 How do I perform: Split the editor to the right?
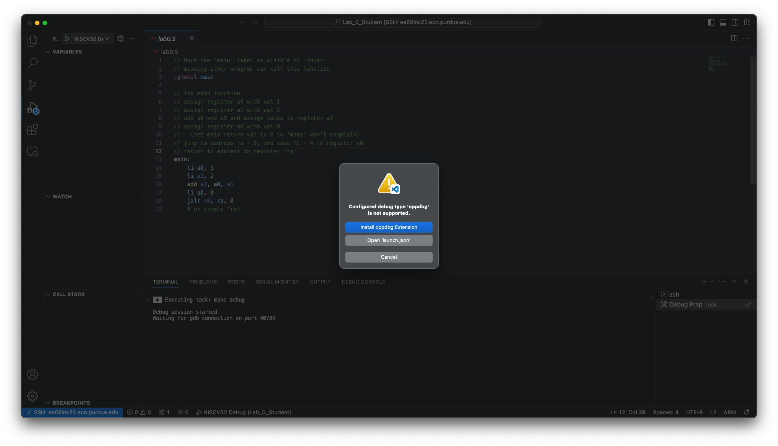click(x=734, y=38)
